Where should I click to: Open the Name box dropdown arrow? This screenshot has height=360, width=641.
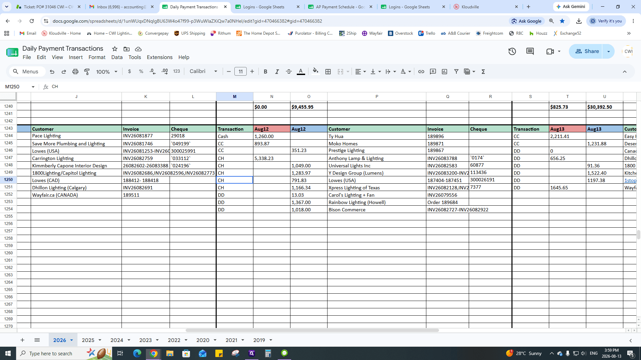[33, 87]
